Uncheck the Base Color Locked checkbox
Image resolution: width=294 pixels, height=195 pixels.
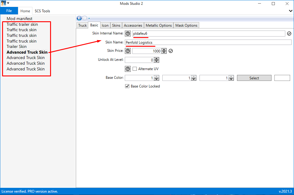(127, 86)
